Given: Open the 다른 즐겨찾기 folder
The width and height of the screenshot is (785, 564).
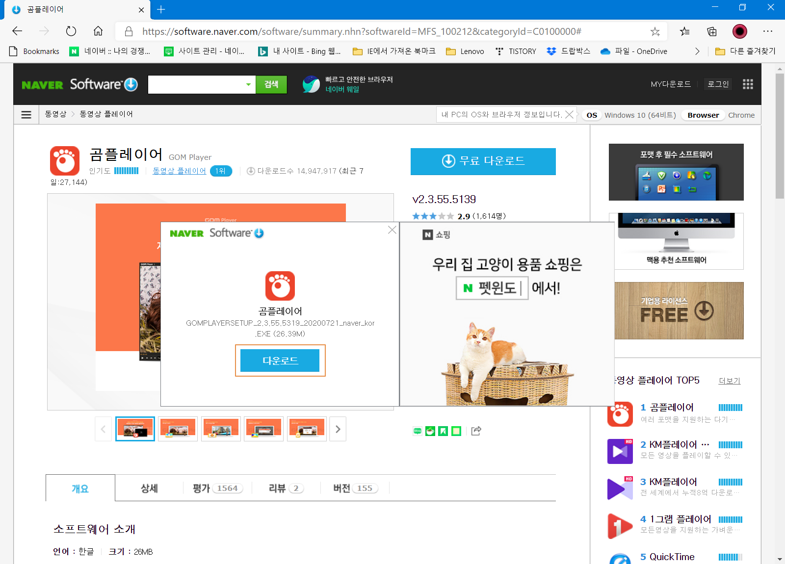Looking at the screenshot, I should (745, 51).
